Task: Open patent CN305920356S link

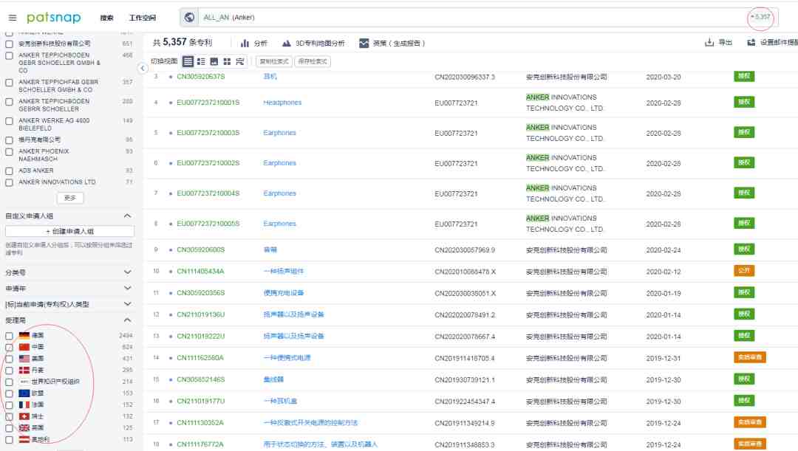Action: [x=200, y=293]
